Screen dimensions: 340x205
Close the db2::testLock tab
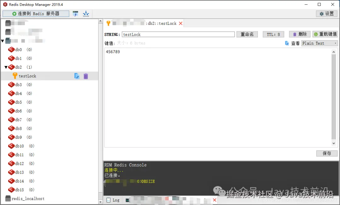click(181, 23)
